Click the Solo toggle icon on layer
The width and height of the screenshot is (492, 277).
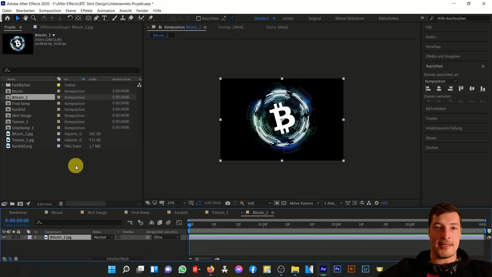[x=14, y=237]
